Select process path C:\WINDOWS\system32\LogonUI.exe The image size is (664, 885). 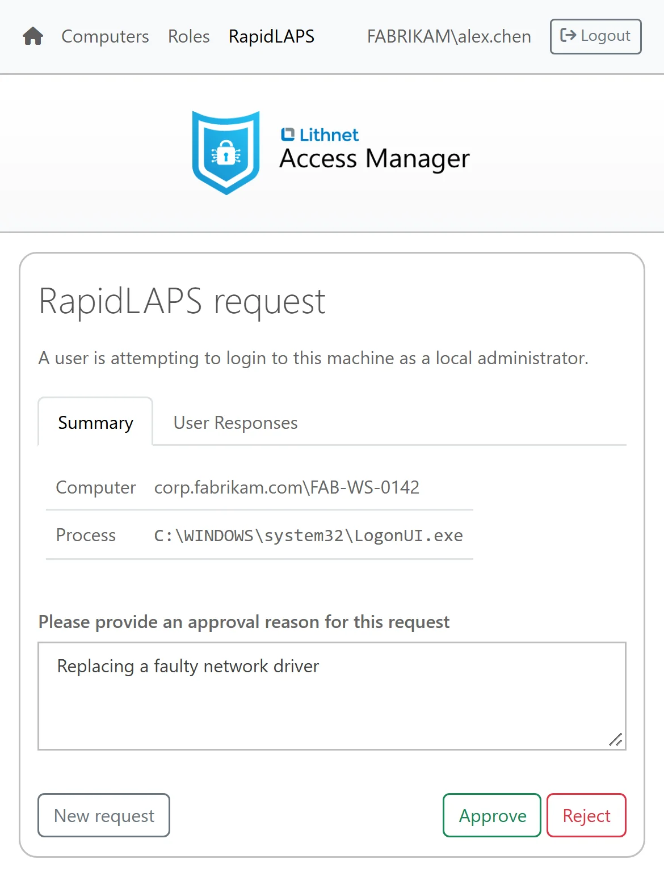coord(309,536)
